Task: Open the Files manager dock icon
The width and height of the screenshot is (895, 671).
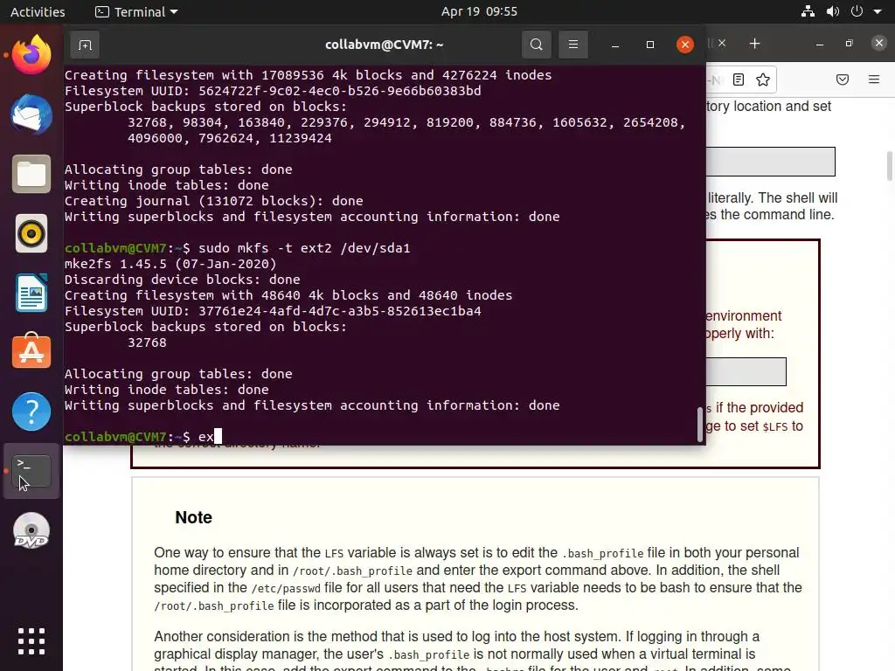Action: point(31,174)
